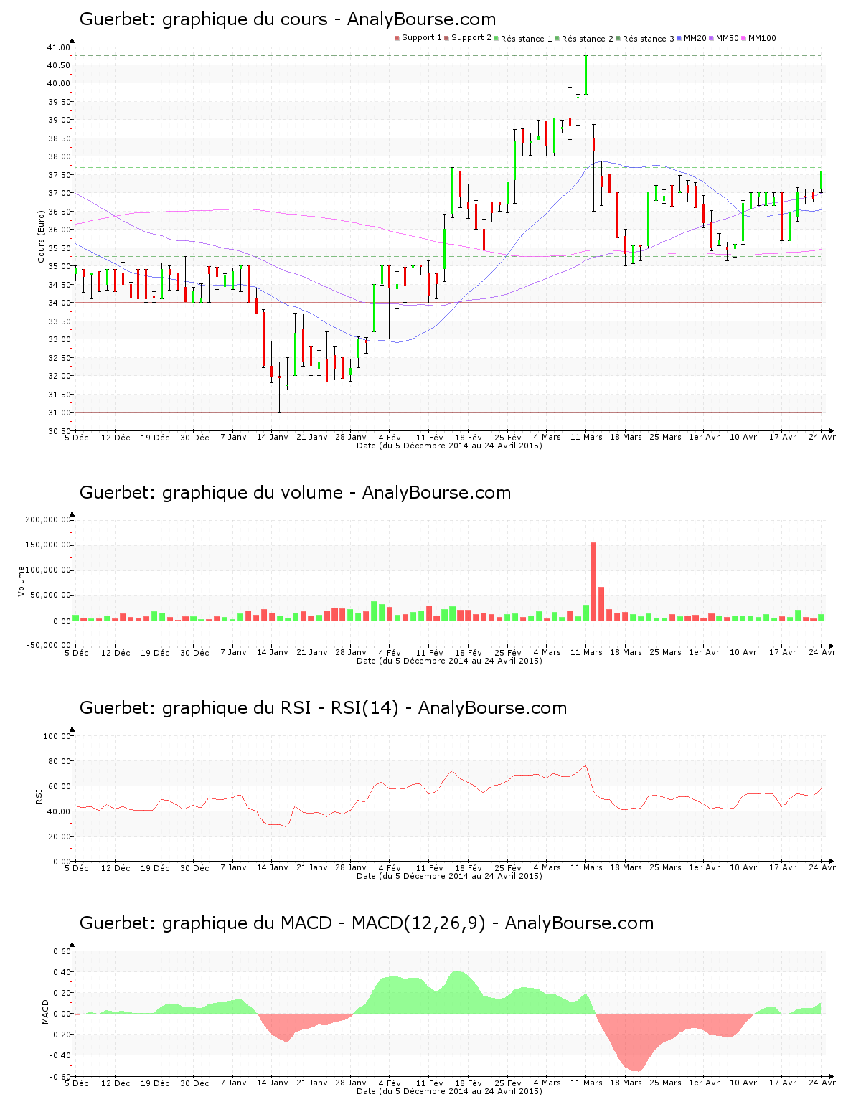Image resolution: width=861 pixels, height=1112 pixels.
Task: Click the 0.40 tick on MACD axis
Action: pos(62,972)
